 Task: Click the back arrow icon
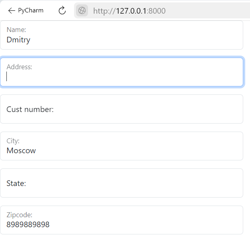pyautogui.click(x=12, y=10)
